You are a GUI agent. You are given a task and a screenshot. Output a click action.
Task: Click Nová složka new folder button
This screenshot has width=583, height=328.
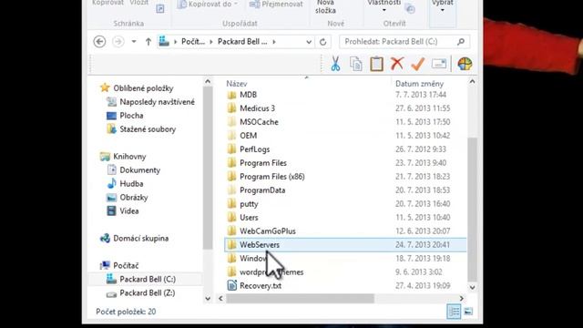click(x=326, y=6)
